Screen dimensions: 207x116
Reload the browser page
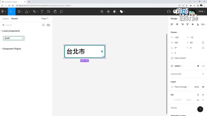tap(9, 5)
